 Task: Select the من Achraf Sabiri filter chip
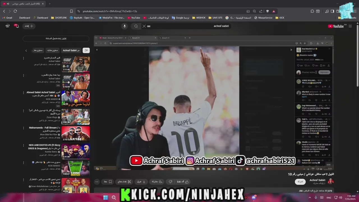click(x=71, y=50)
